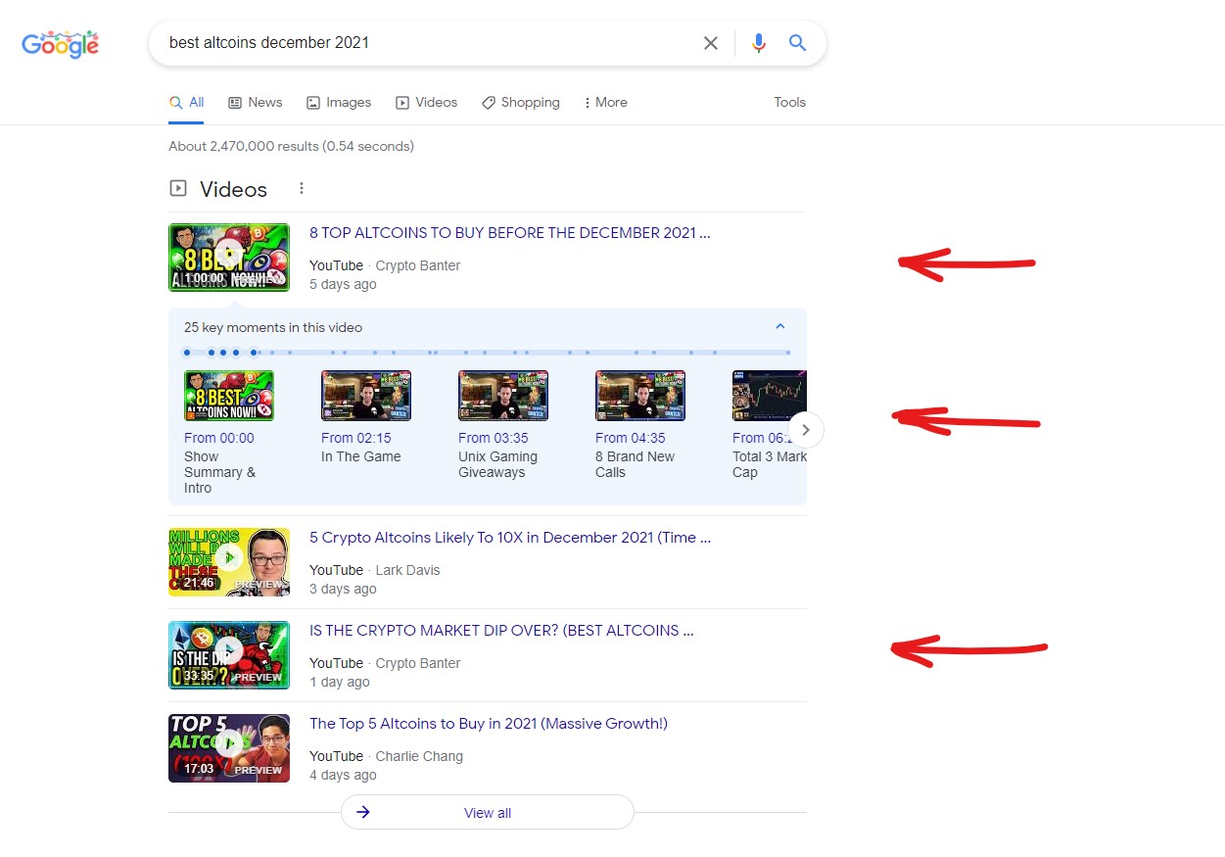Play the Lark Davis 21:46 video thumbnail
The image size is (1225, 857).
point(229,562)
